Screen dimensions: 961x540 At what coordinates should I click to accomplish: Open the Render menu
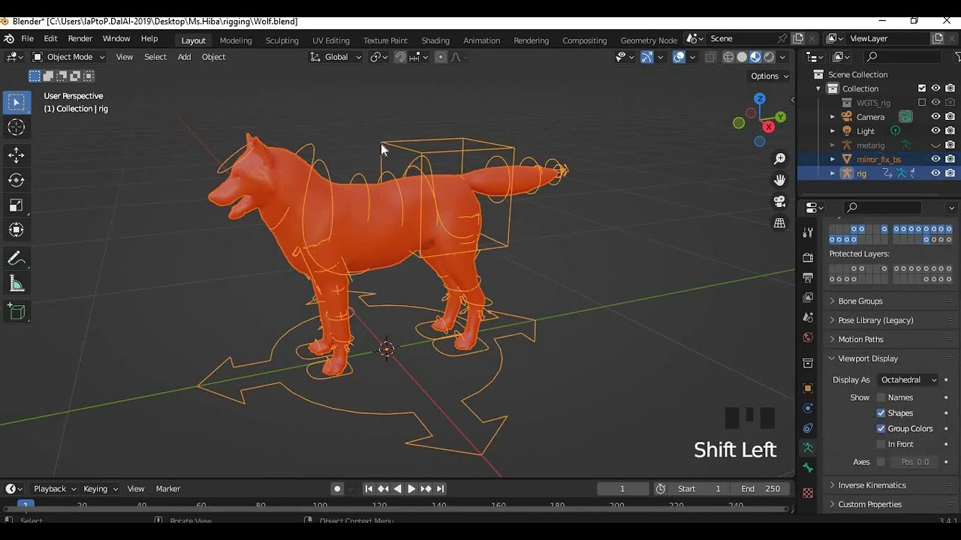click(x=80, y=39)
